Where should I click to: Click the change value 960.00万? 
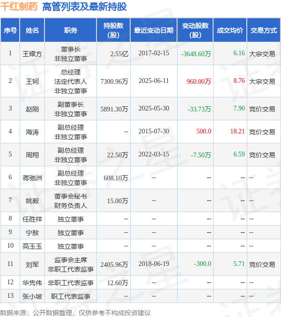point(199,81)
